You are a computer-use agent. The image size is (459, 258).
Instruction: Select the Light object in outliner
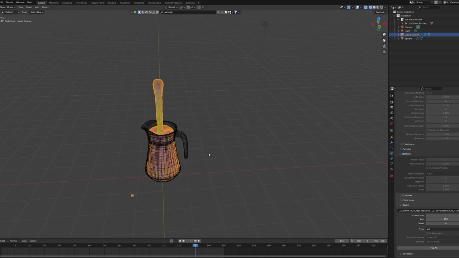(x=407, y=31)
